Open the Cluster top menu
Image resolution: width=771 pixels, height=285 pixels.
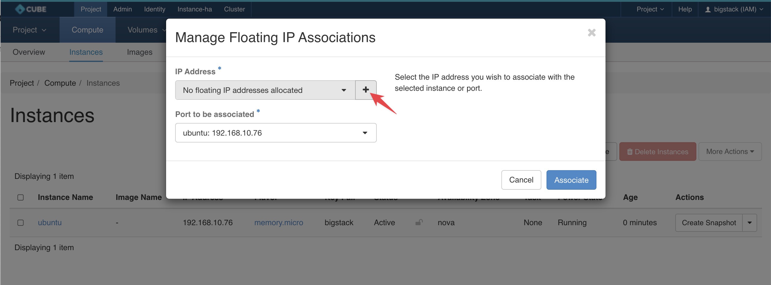(234, 9)
